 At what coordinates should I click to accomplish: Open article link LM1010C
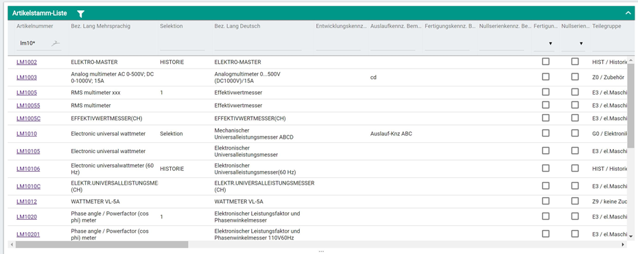[x=29, y=187]
